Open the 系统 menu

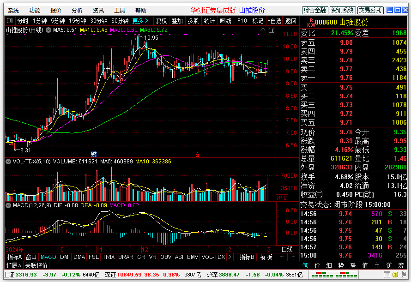pyautogui.click(x=13, y=11)
